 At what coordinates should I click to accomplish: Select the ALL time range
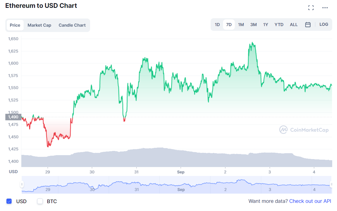(294, 25)
